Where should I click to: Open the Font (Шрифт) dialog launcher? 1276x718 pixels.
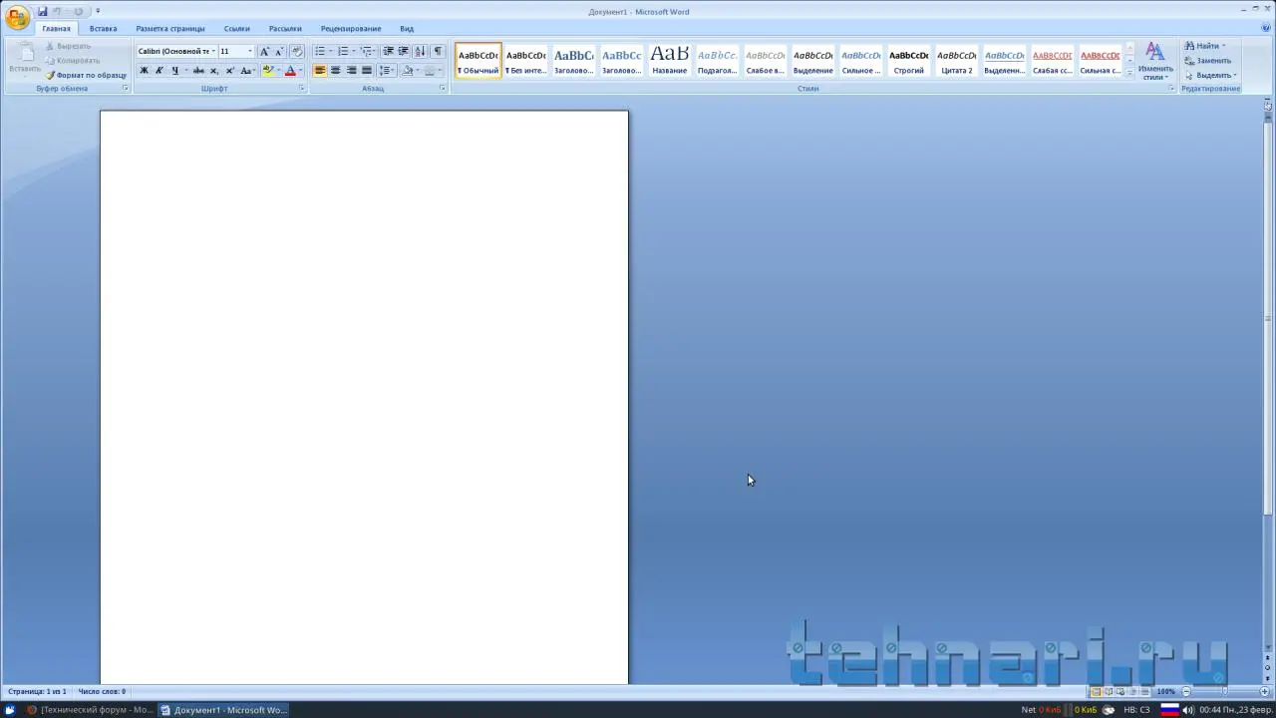pos(301,89)
